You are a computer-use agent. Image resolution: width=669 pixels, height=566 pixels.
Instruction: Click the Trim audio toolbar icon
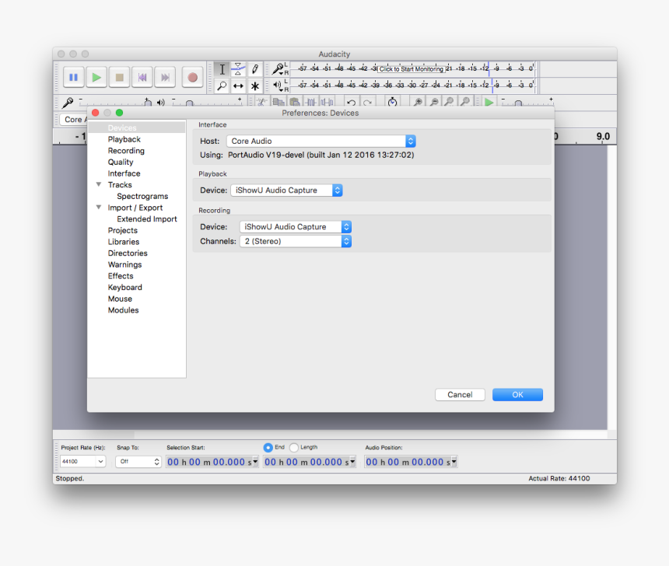point(311,103)
